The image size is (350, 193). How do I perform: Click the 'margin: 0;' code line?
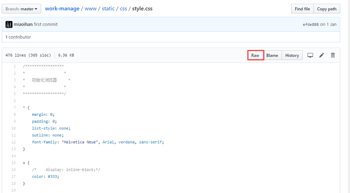pos(43,114)
